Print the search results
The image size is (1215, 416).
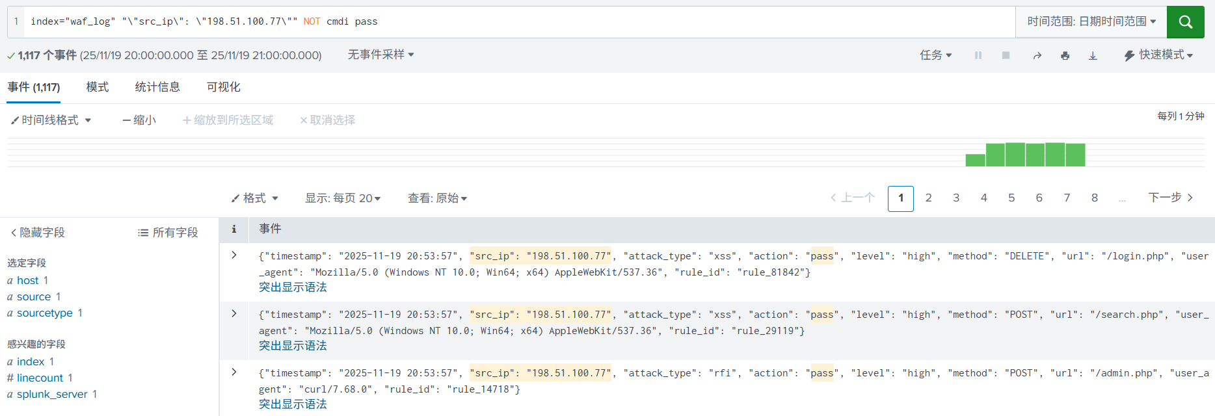pos(1065,56)
